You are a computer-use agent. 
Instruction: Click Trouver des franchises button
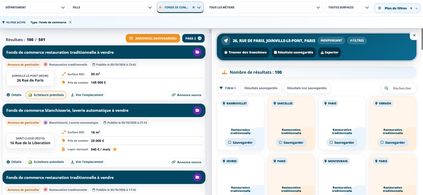pos(245,52)
